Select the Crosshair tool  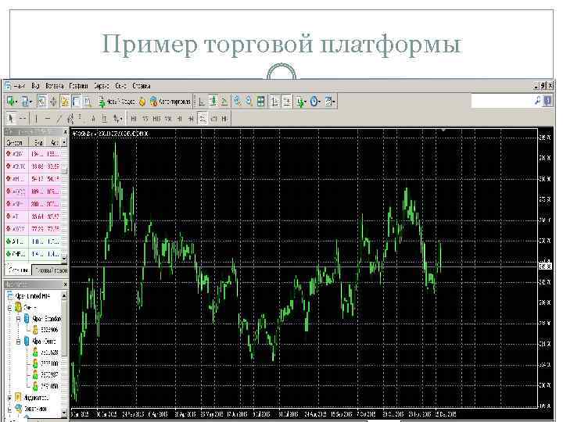pos(23,119)
